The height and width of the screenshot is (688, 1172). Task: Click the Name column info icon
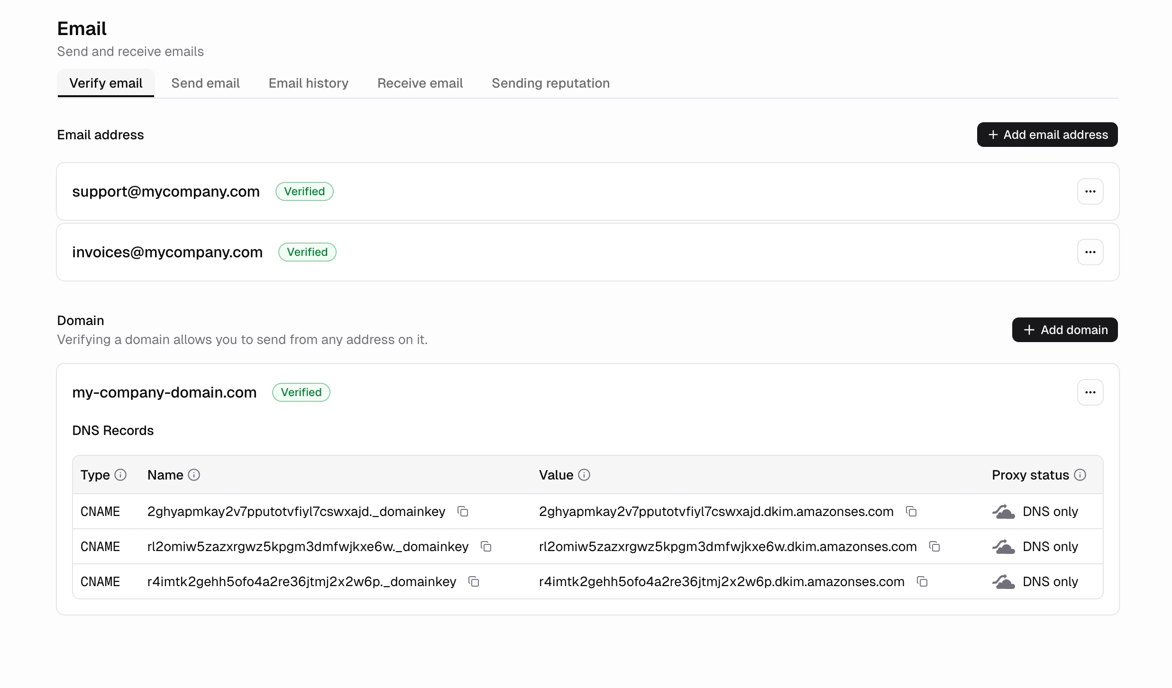(x=194, y=475)
